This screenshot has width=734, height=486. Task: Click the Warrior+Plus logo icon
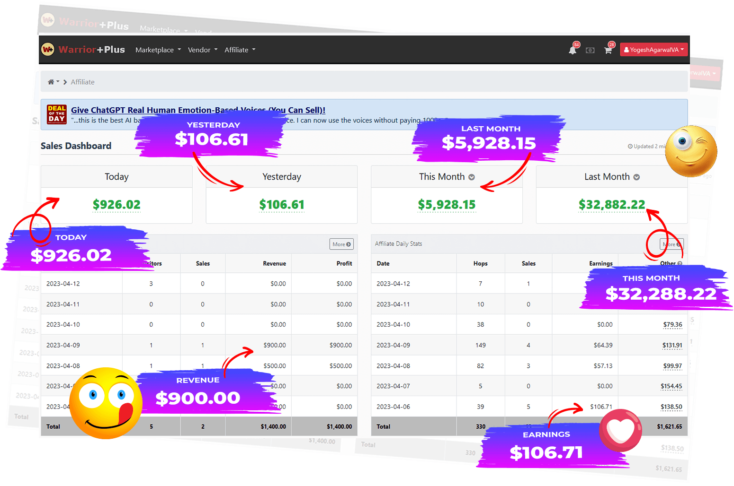[48, 50]
